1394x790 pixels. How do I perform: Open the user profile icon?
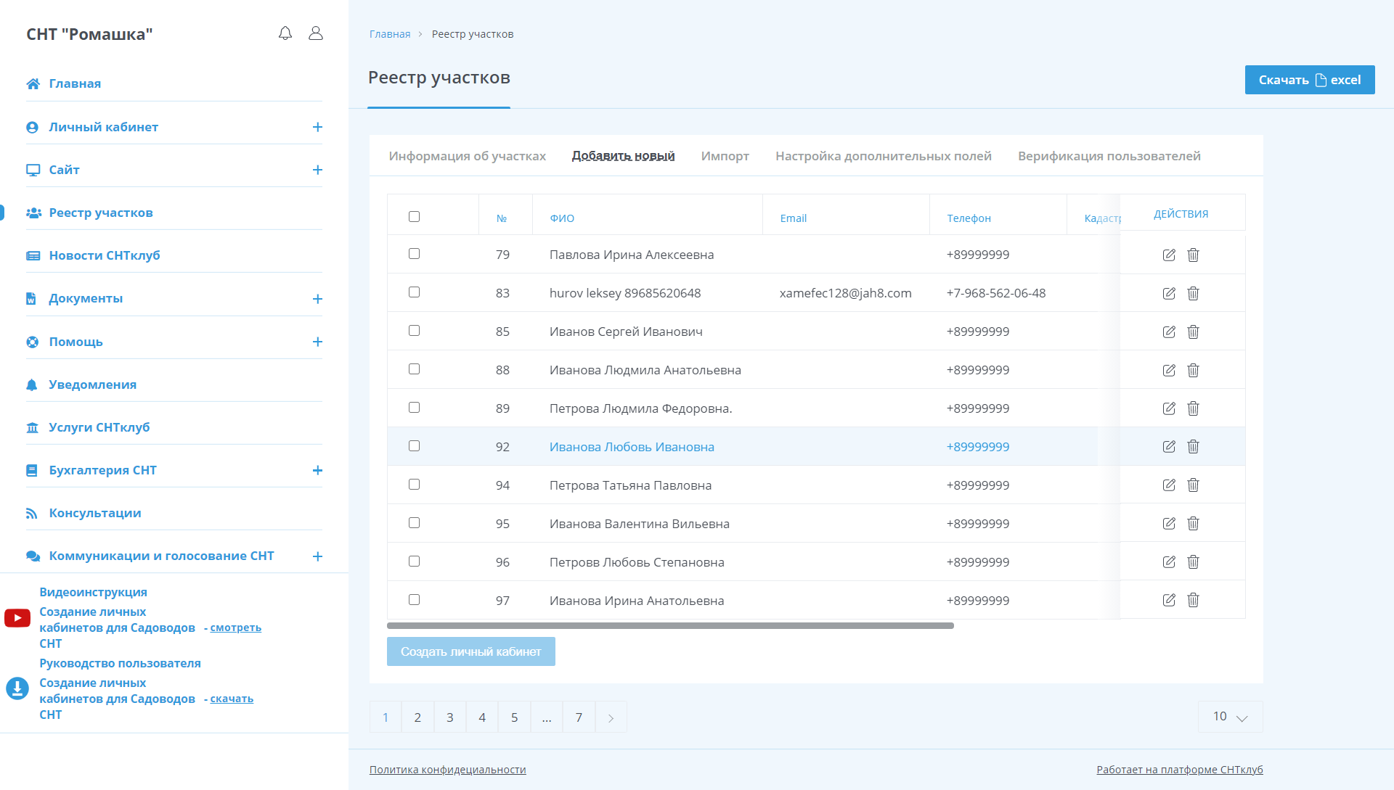coord(315,33)
